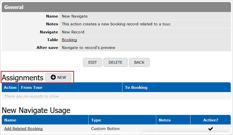Click the Active? column header

[x=210, y=120]
